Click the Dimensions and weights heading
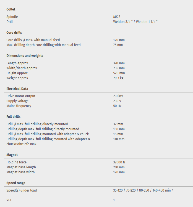This screenshot has width=193, height=207. [x=25, y=56]
